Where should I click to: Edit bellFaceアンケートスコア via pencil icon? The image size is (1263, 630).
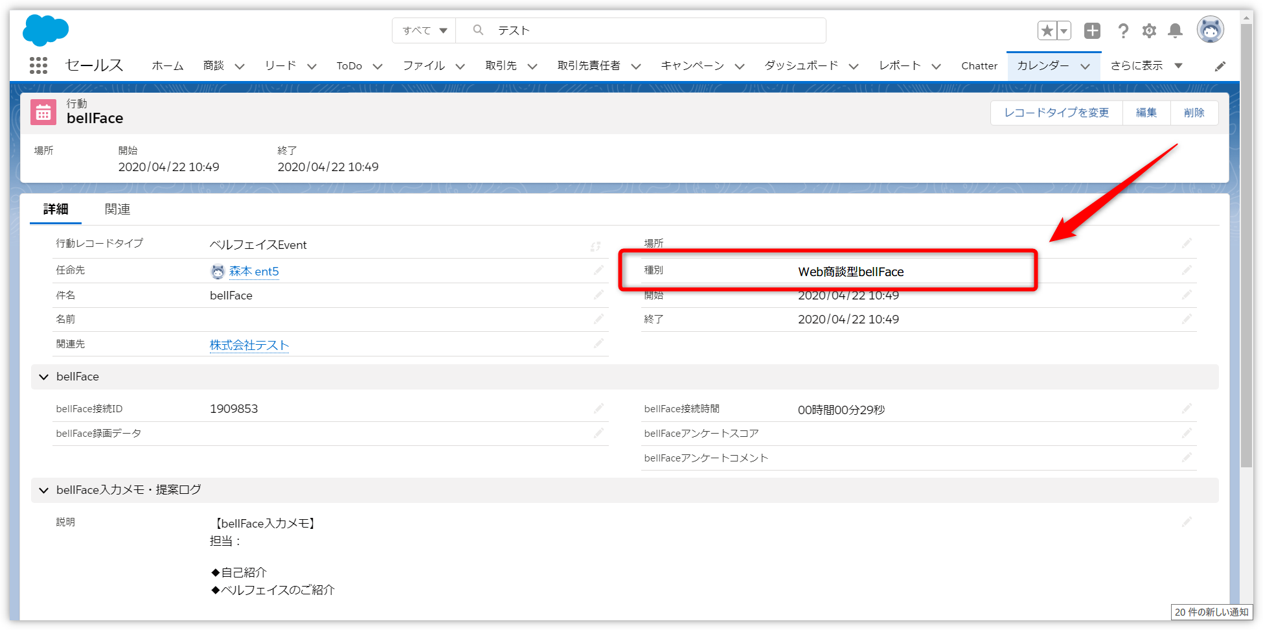tap(1187, 433)
